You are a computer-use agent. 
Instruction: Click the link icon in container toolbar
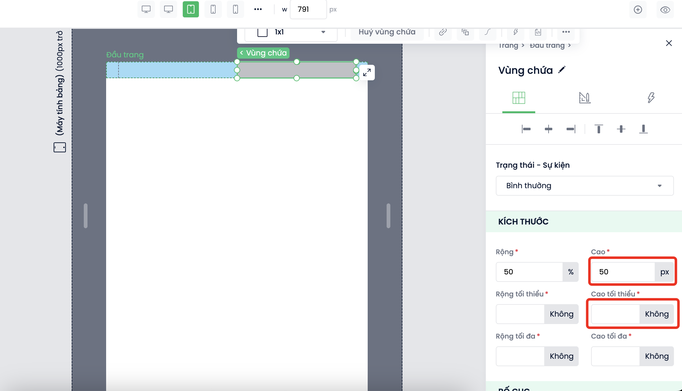[443, 32]
